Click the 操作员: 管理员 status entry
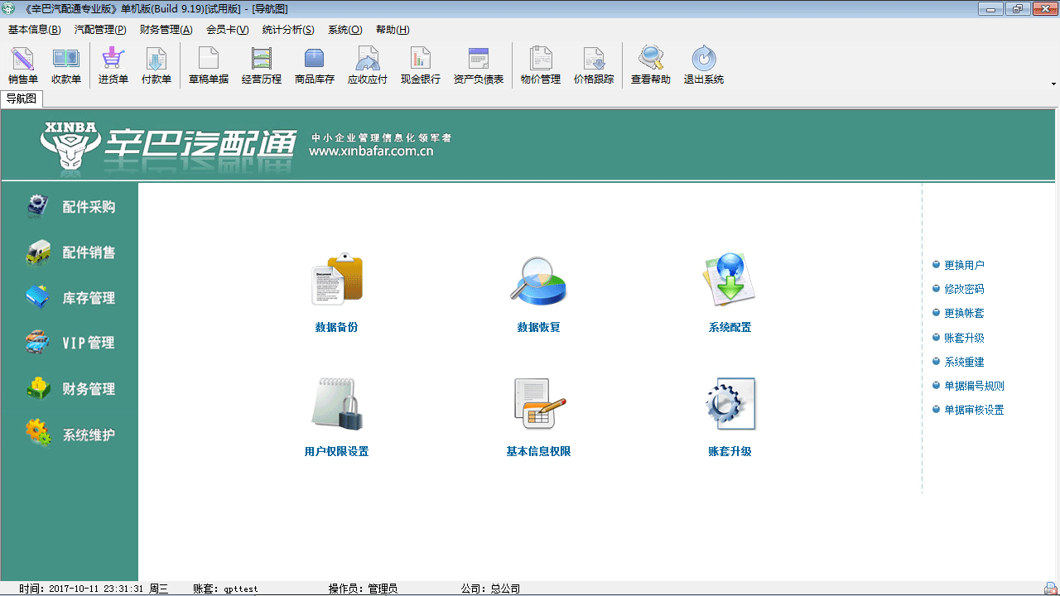 point(363,589)
